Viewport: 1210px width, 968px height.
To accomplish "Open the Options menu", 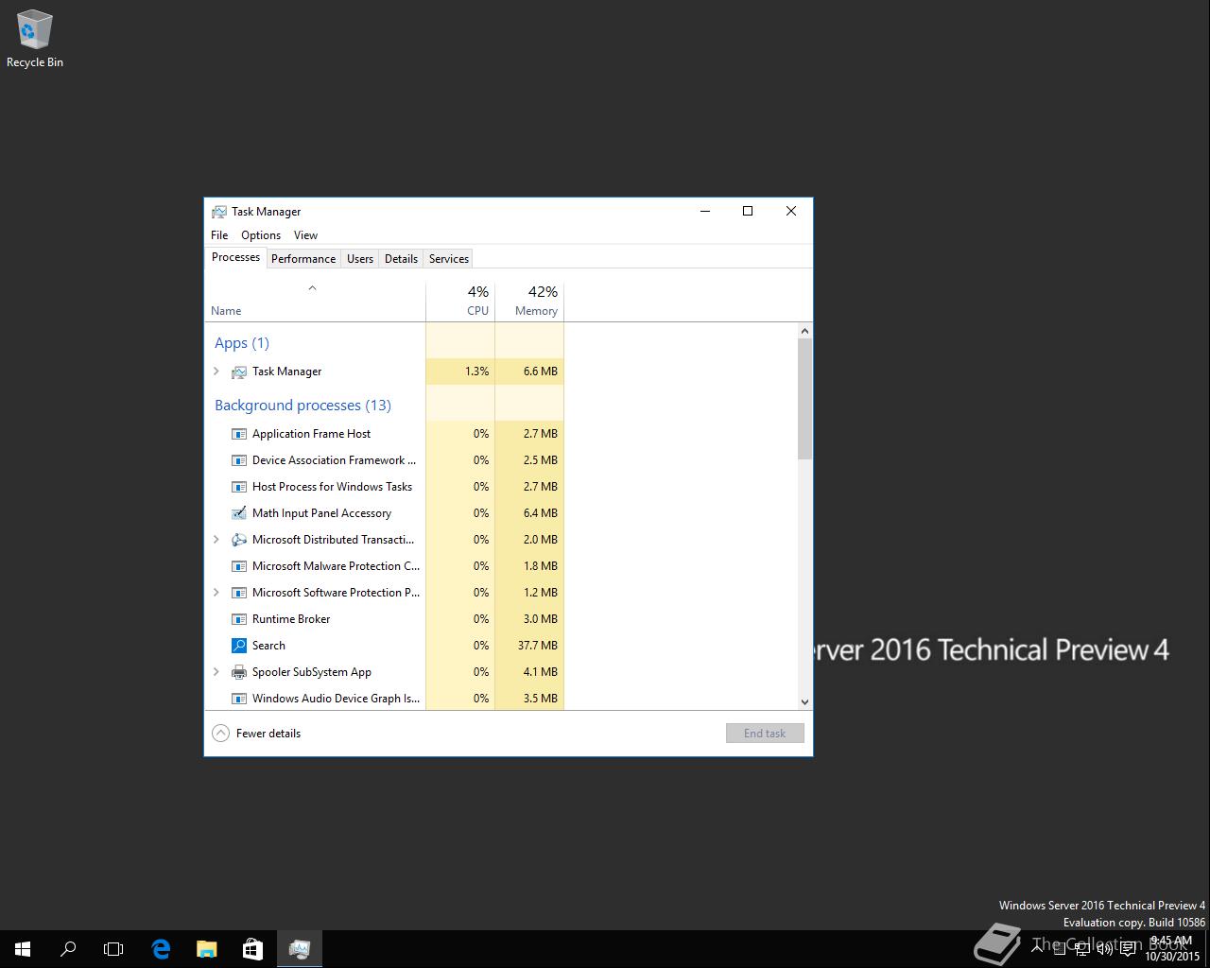I will click(x=261, y=235).
